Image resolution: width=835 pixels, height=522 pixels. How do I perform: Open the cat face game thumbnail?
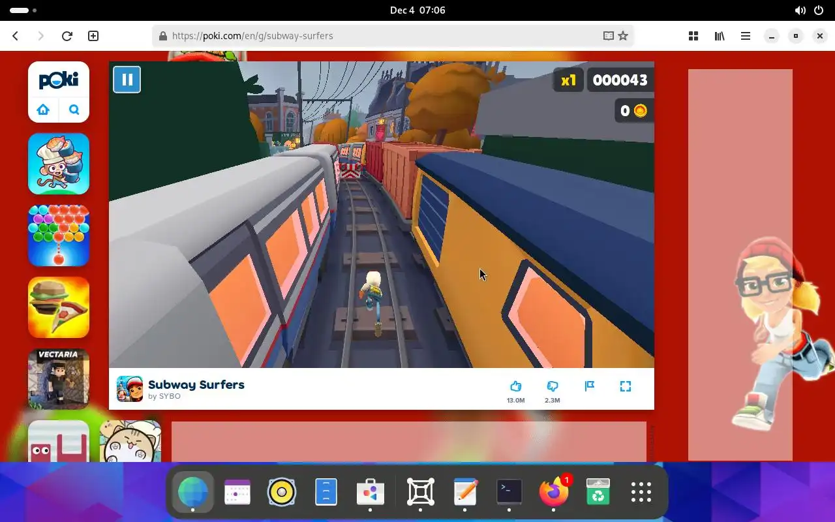(130, 441)
